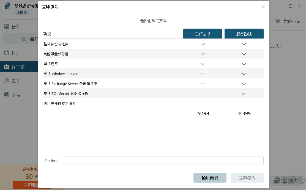Click the 克隆磁盘或分区 row label
This screenshot has height=190, width=306.
point(56,54)
